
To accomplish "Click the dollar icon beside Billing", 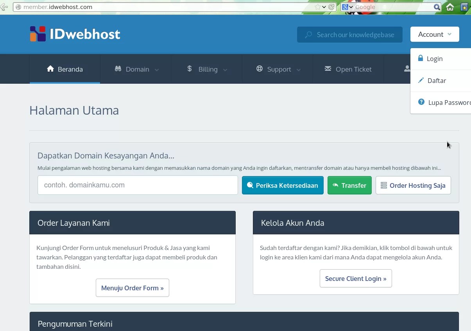I will 189,68.
